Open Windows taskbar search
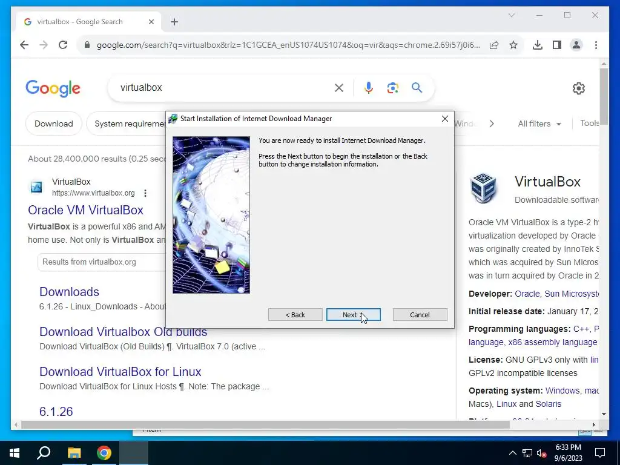620x465 pixels. pos(44,453)
